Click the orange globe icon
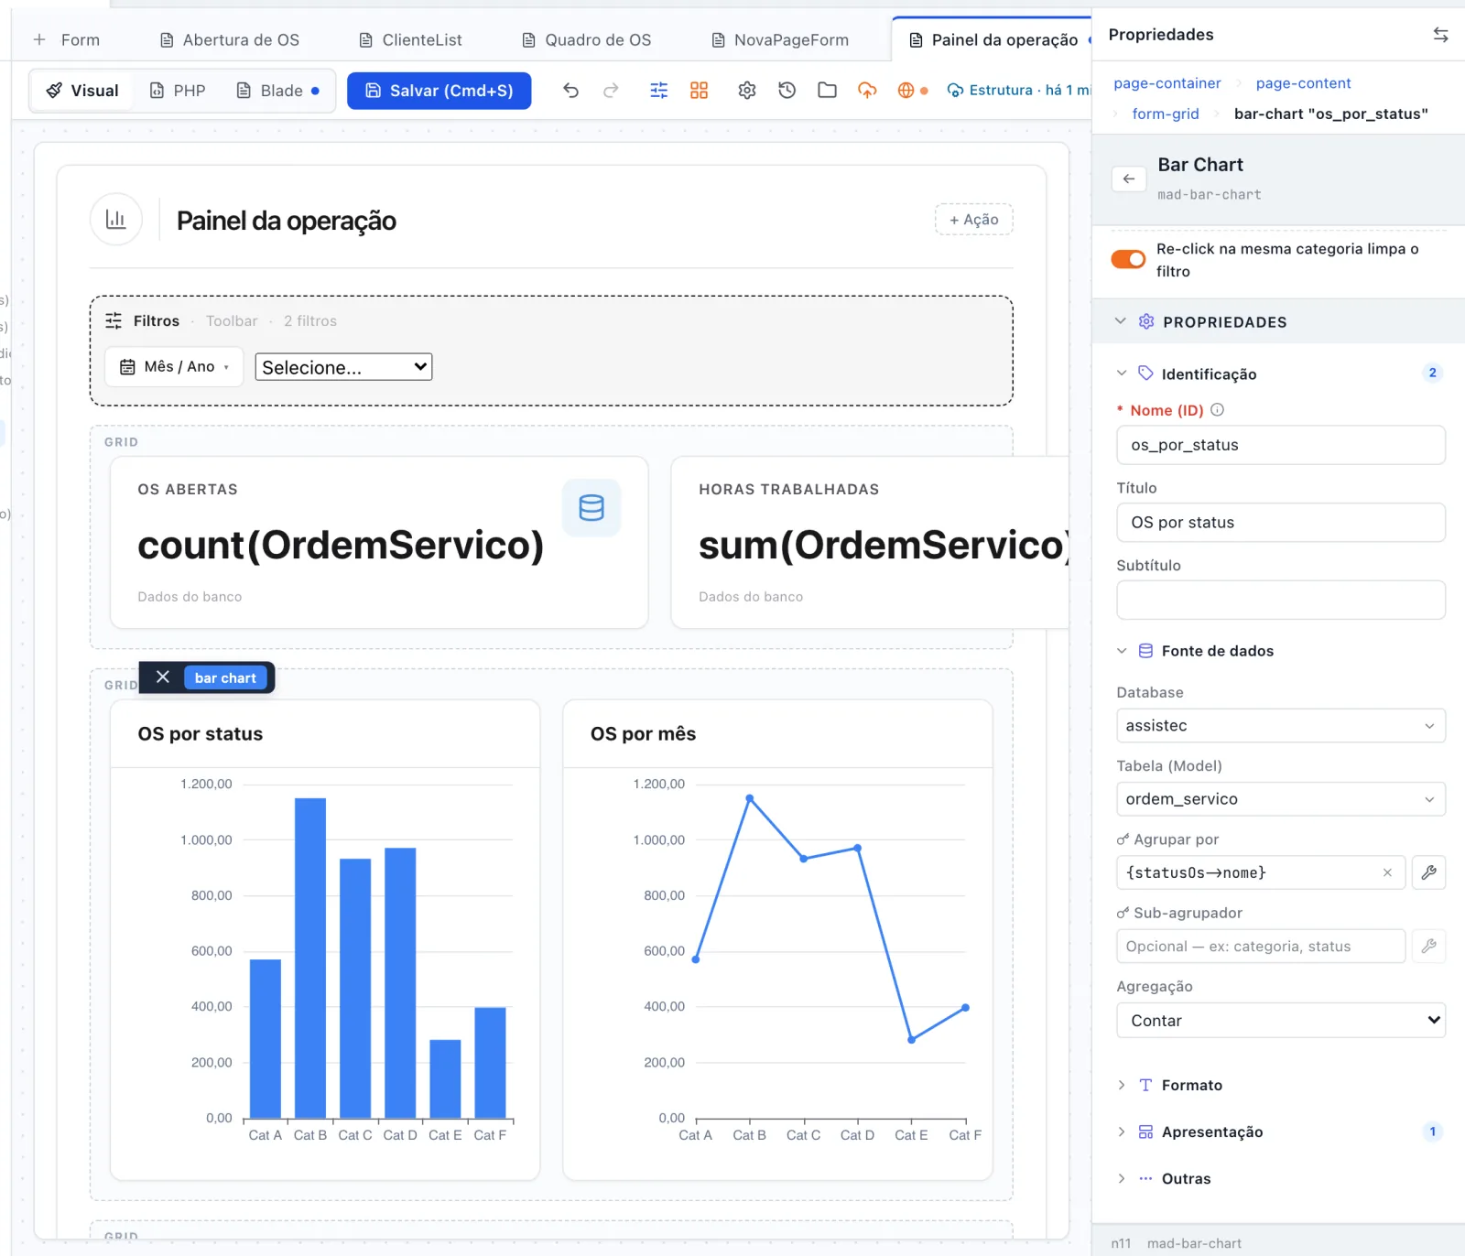 906,90
